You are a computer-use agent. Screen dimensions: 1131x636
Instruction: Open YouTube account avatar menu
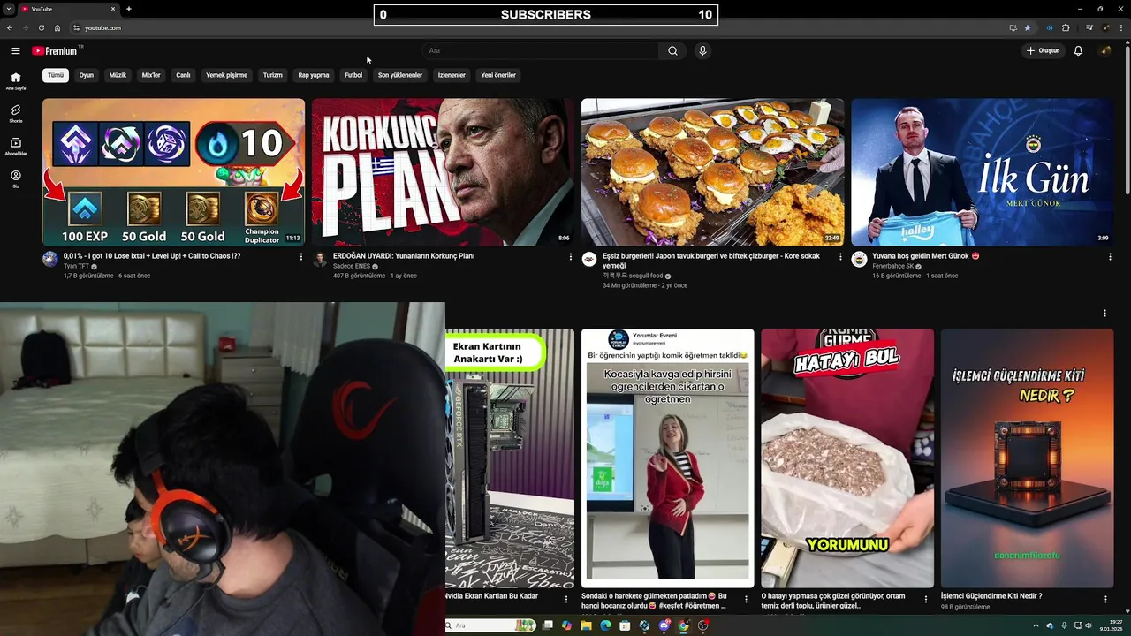click(1105, 50)
